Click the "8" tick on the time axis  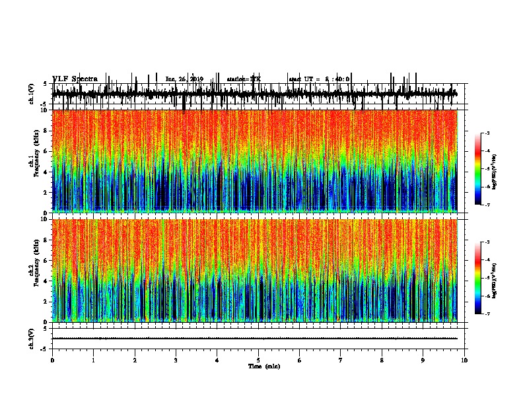click(x=382, y=360)
